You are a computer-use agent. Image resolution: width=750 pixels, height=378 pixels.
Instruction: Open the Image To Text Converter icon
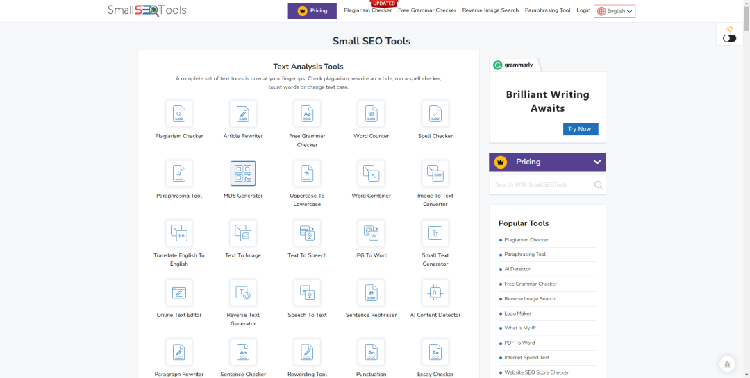coord(435,173)
